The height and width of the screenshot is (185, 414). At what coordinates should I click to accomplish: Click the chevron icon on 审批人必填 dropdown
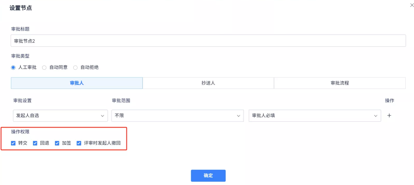[x=376, y=115]
